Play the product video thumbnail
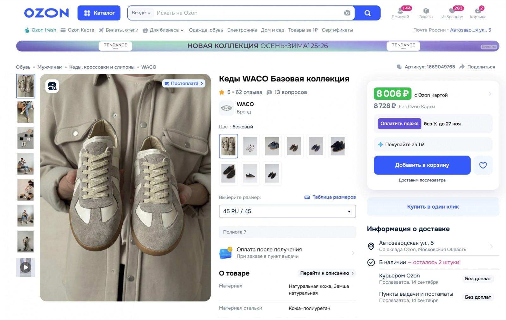Screen dimensions: 506x320 [x=26, y=268]
